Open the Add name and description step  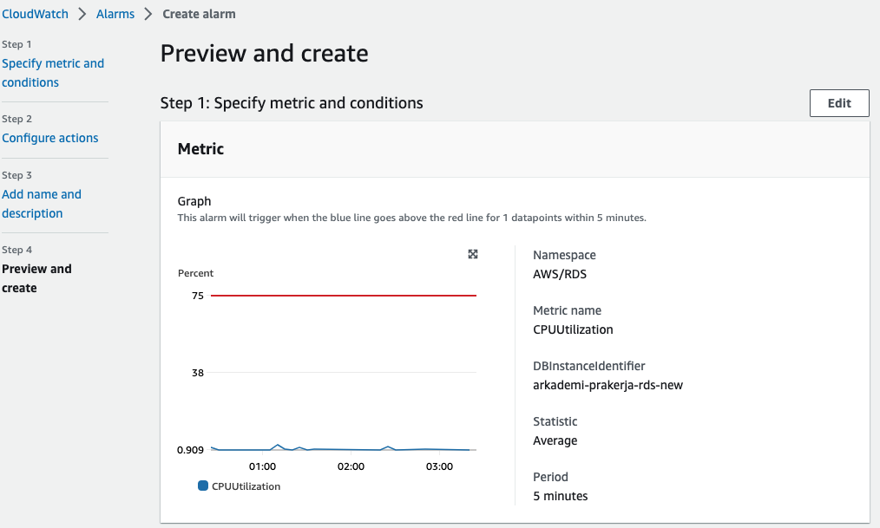42,204
